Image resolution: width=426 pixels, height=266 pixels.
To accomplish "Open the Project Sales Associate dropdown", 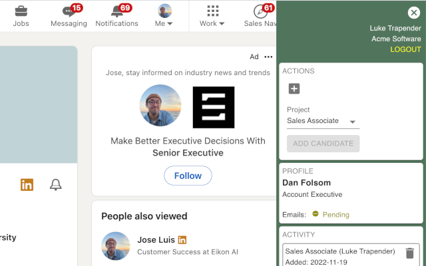I will coord(323,121).
